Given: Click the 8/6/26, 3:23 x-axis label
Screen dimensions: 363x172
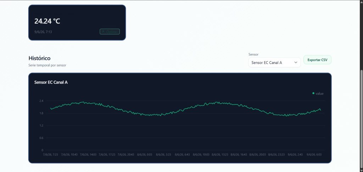Looking at the screenshot, I should tap(163, 154).
